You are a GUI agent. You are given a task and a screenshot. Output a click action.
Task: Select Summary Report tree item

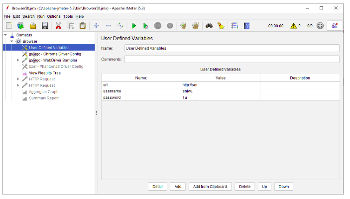(44, 98)
